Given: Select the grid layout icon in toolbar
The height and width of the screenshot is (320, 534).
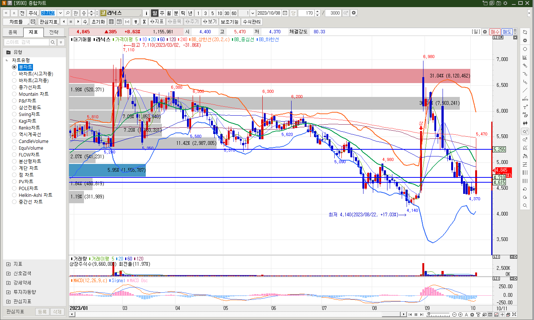Looking at the screenshot, I should pos(111,22).
